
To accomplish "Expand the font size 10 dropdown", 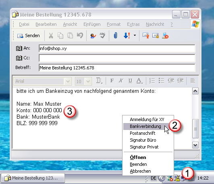I will click(88, 82).
